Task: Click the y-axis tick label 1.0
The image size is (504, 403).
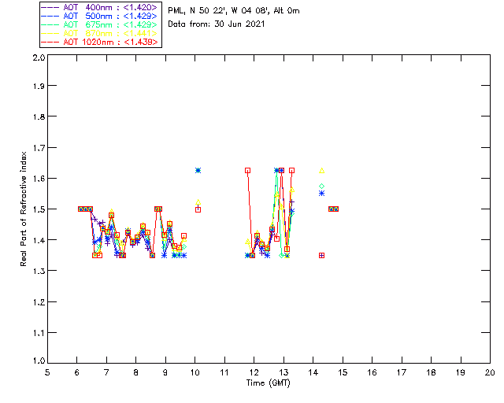Action: [39, 360]
